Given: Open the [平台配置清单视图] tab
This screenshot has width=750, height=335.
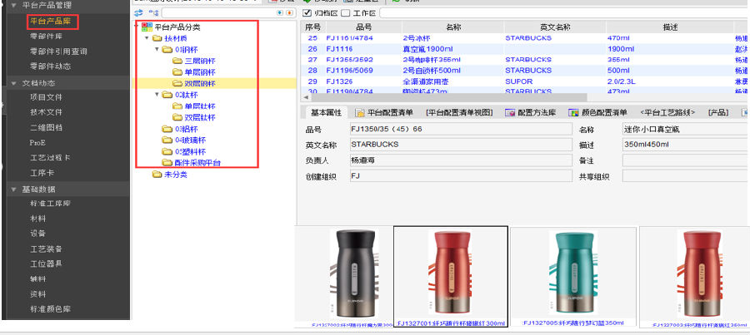Looking at the screenshot, I should 459,112.
